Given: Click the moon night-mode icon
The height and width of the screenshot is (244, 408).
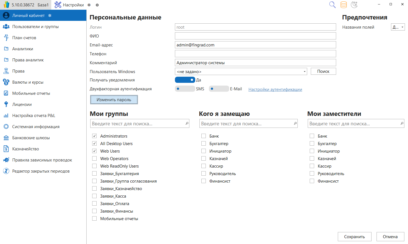Looking at the screenshot, I should click(354, 5).
